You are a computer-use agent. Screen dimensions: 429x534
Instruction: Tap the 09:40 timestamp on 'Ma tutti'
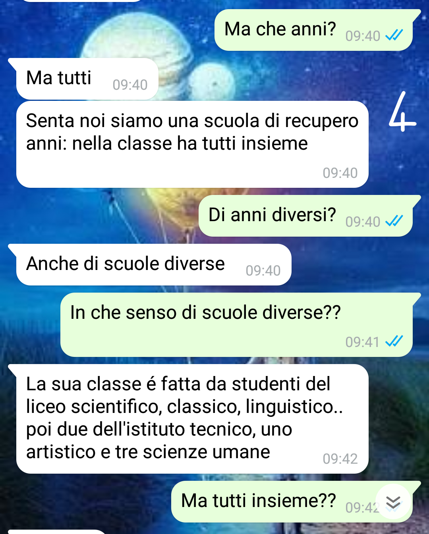[130, 85]
